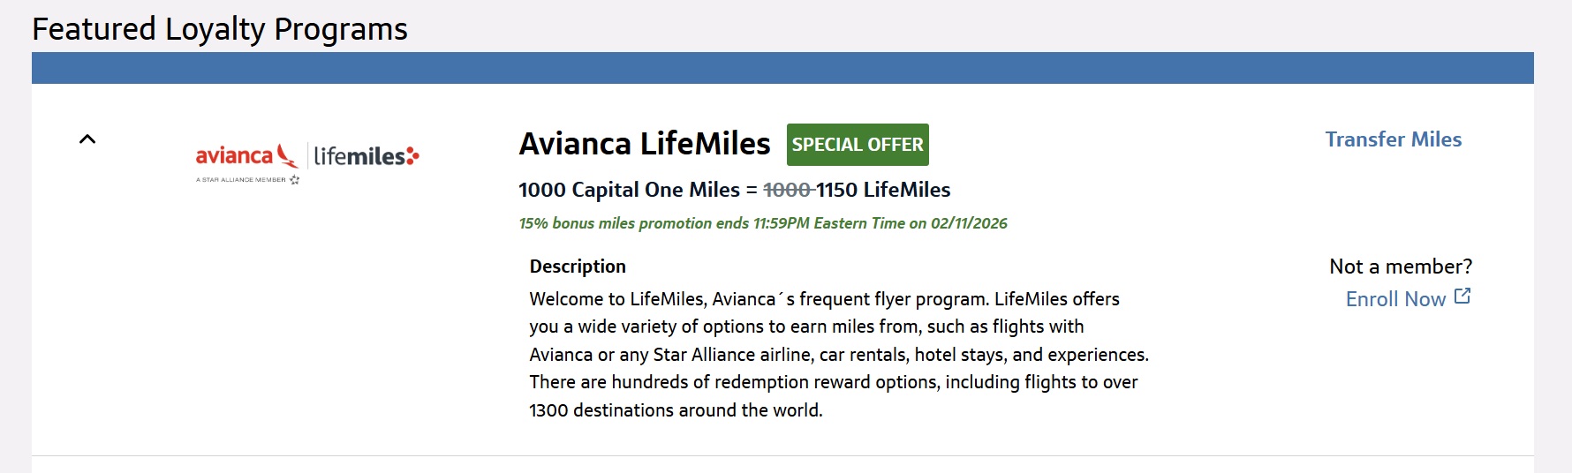Click the LifeMiles welcome description paragraph
The image size is (1572, 473).
837,355
